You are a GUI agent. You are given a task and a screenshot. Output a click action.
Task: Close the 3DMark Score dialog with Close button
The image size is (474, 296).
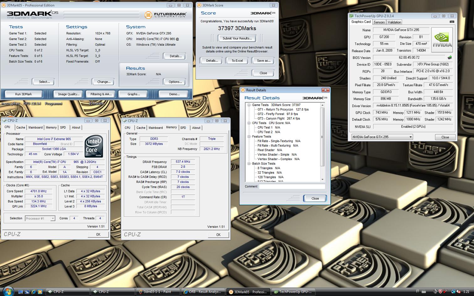(263, 73)
